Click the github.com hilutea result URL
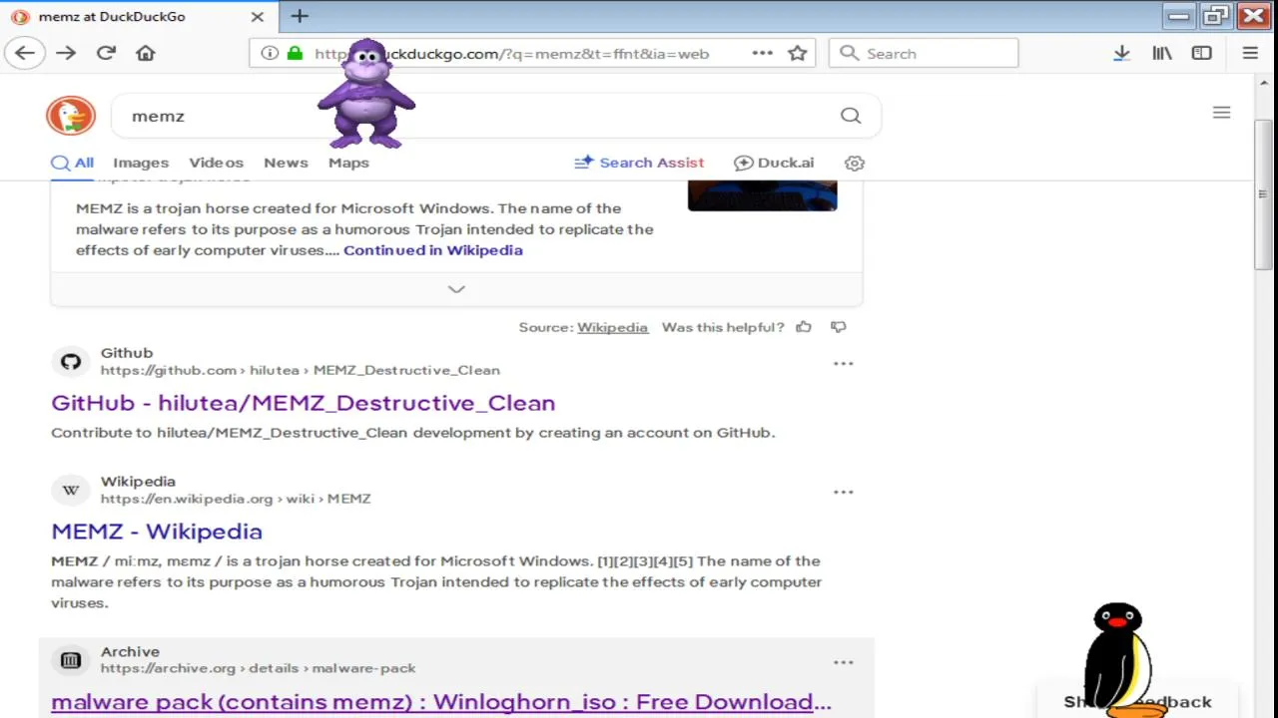The height and width of the screenshot is (718, 1278). (300, 370)
